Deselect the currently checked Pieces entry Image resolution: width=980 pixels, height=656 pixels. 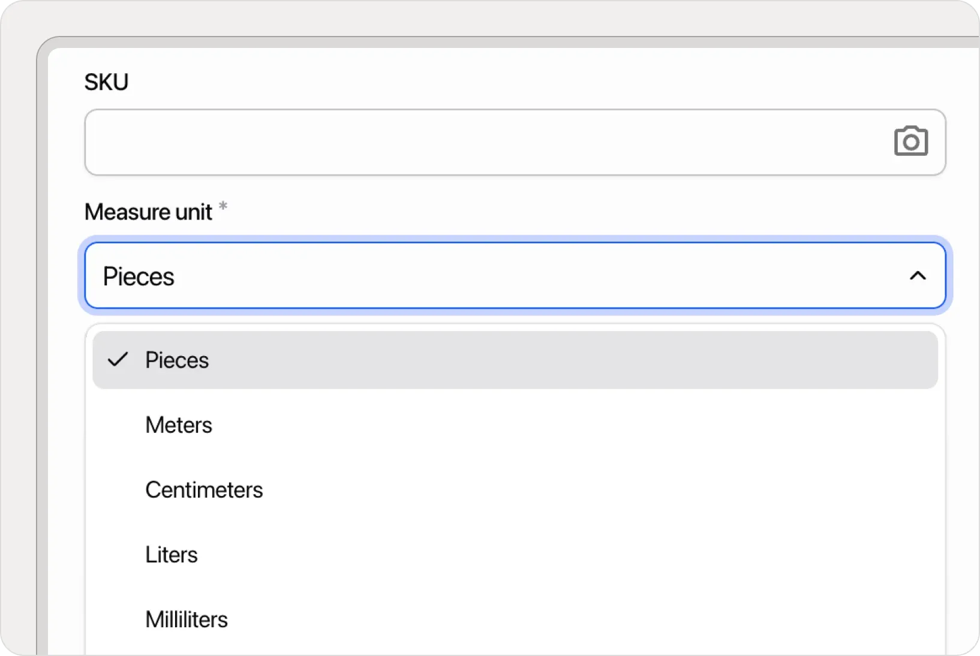177,360
